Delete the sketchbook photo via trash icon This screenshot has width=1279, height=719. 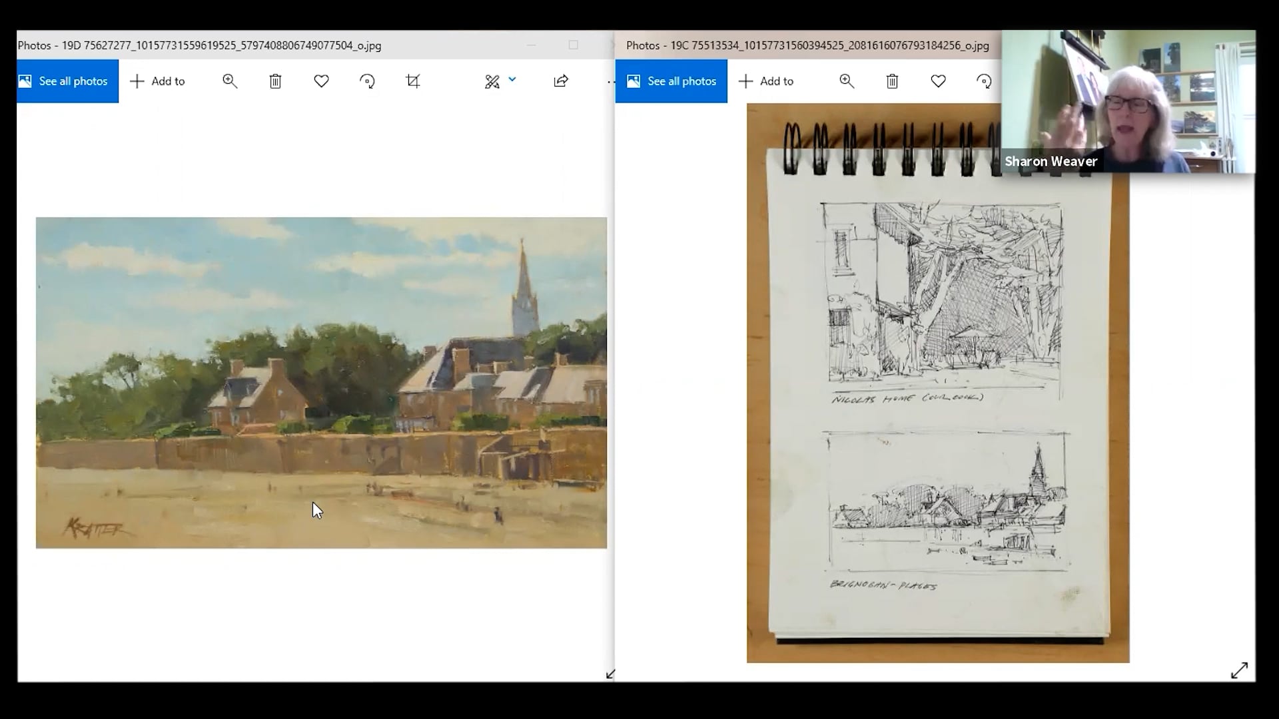coord(892,81)
